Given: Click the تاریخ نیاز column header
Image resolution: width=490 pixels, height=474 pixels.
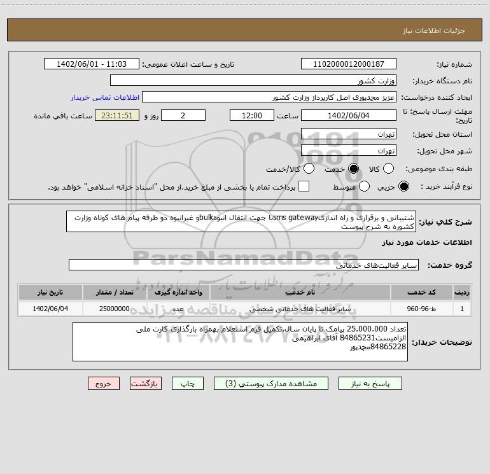Looking at the screenshot, I should pyautogui.click(x=50, y=293).
